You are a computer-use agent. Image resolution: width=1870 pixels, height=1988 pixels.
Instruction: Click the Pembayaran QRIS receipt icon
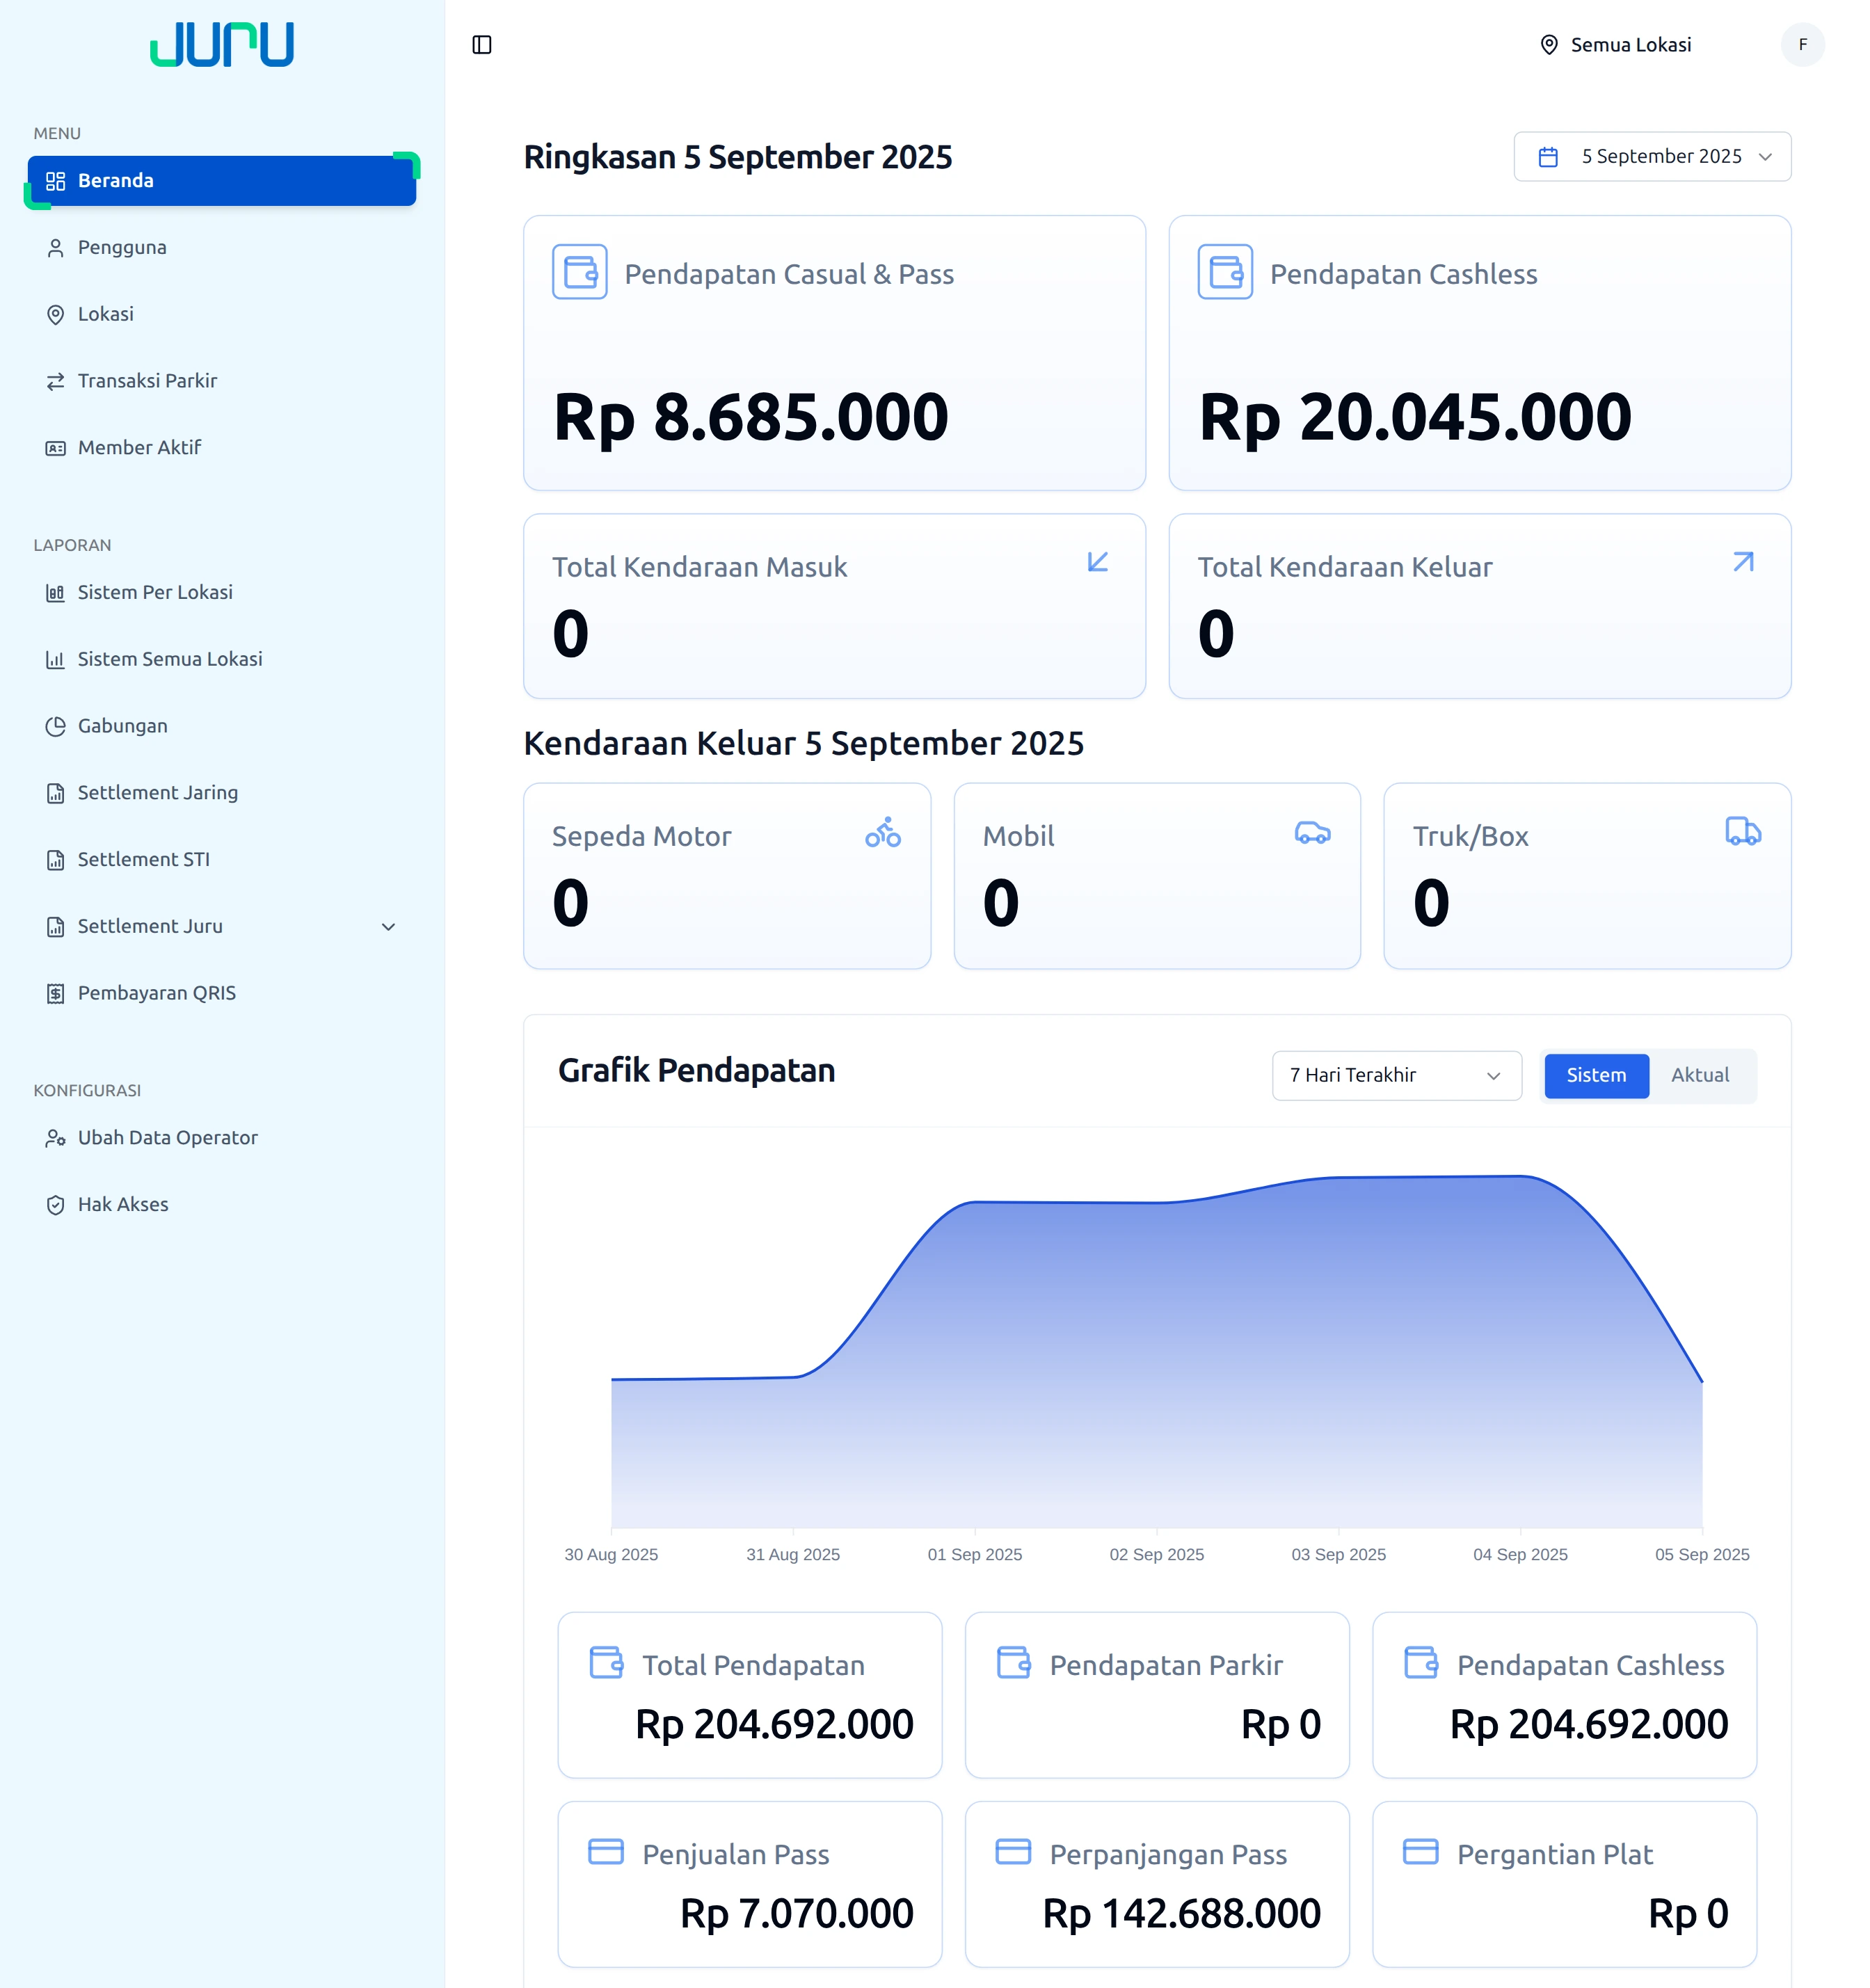(56, 993)
